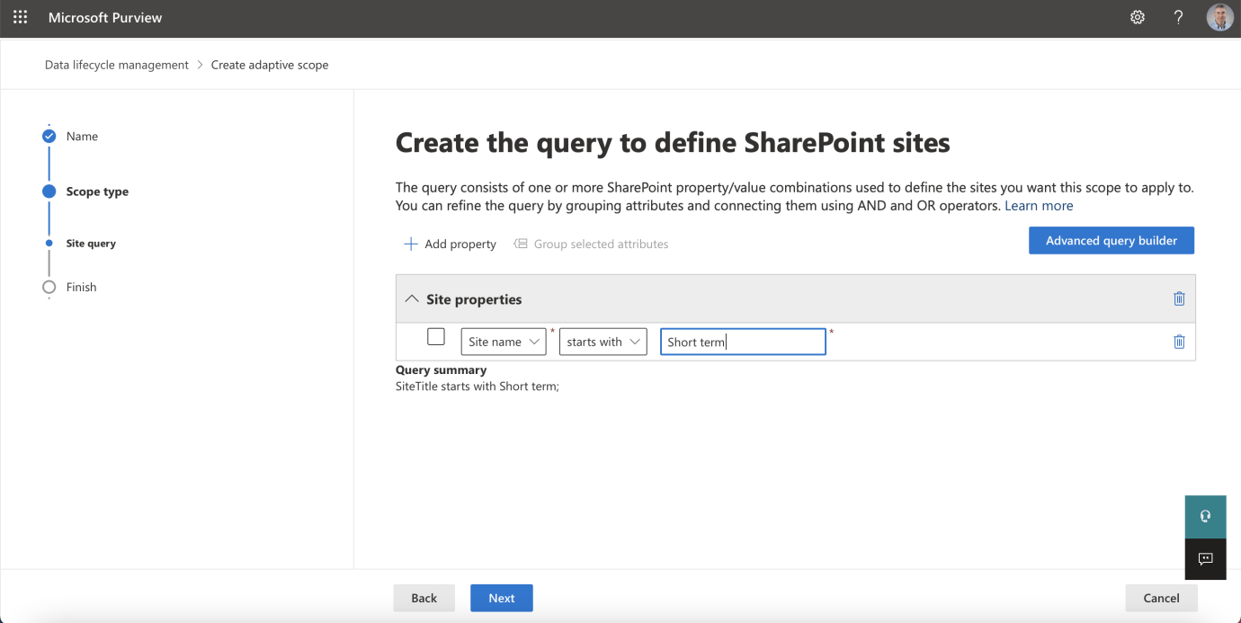
Task: Open the 'starts with' operator dropdown
Action: click(603, 342)
